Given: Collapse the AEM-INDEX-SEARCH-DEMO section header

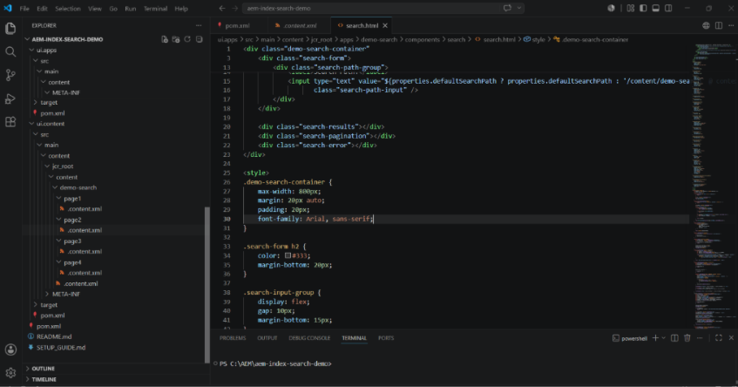Looking at the screenshot, I should click(67, 39).
